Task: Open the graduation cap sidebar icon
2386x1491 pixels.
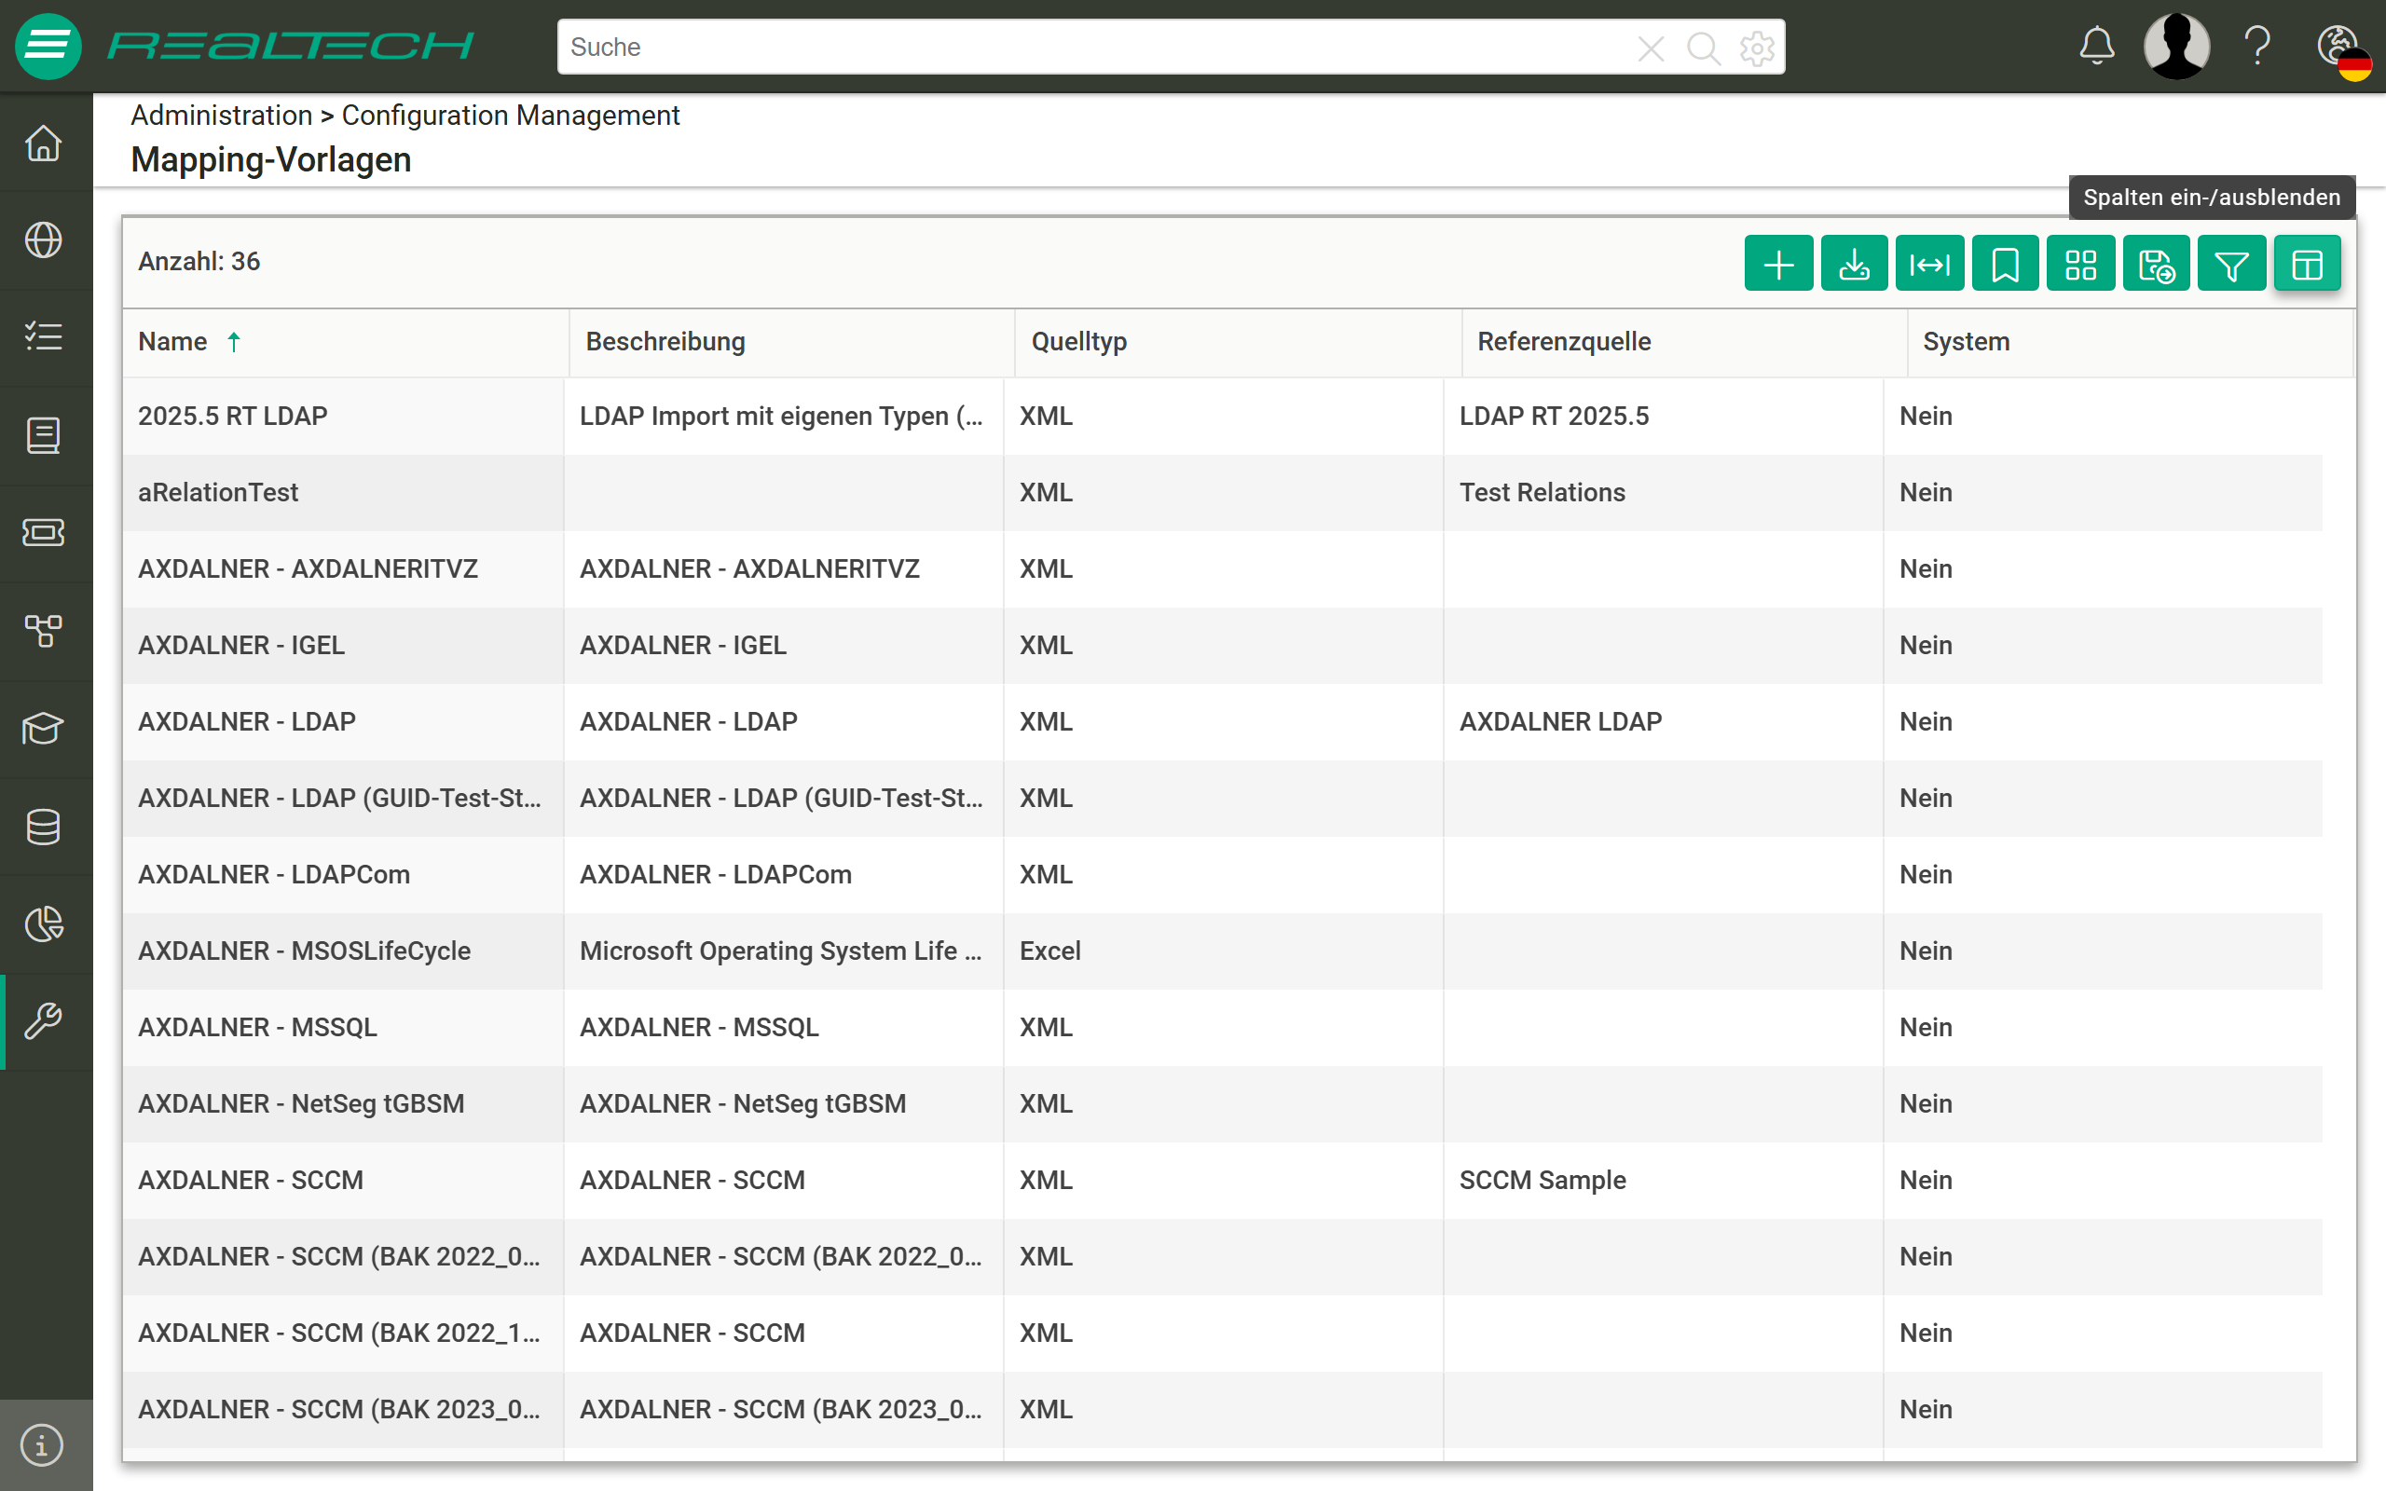Action: coord(44,729)
